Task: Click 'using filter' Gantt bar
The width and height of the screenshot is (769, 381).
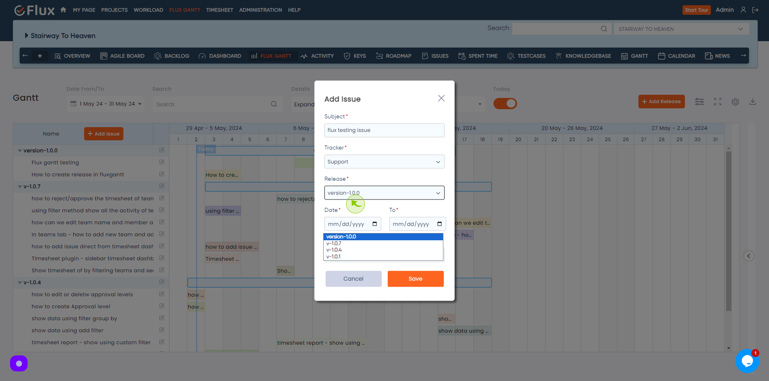Action: point(223,211)
